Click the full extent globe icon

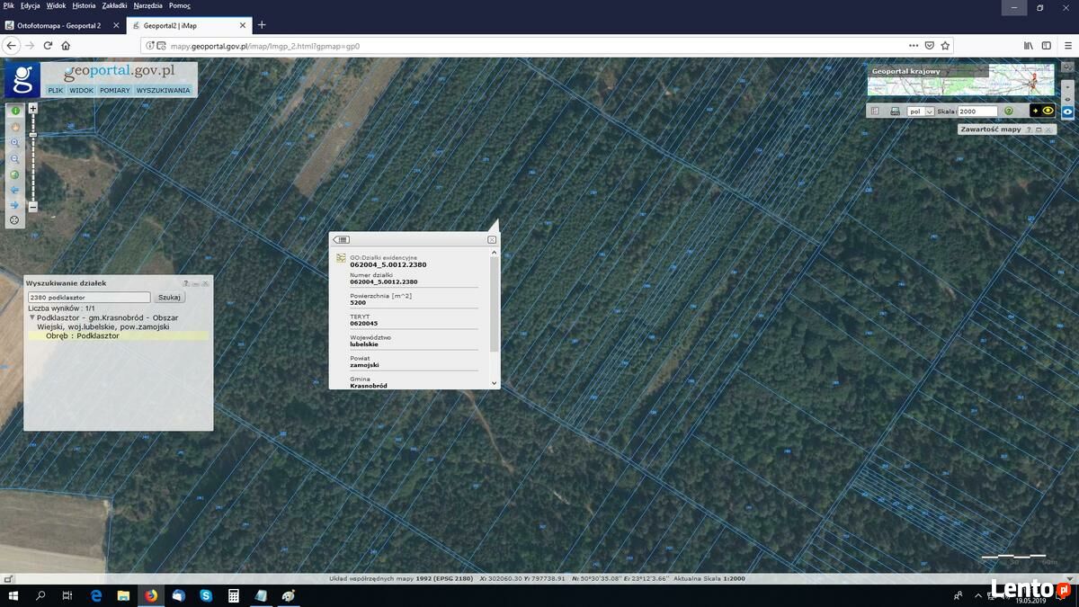[14, 174]
